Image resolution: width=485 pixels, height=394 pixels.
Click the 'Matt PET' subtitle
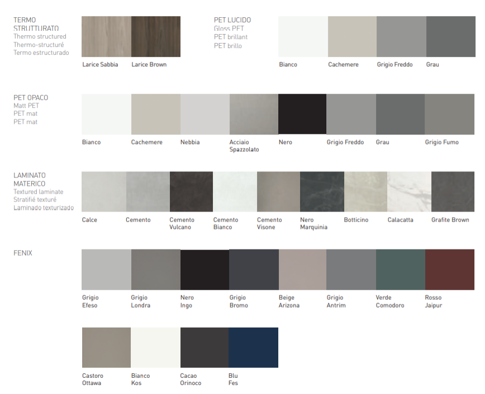[26, 105]
